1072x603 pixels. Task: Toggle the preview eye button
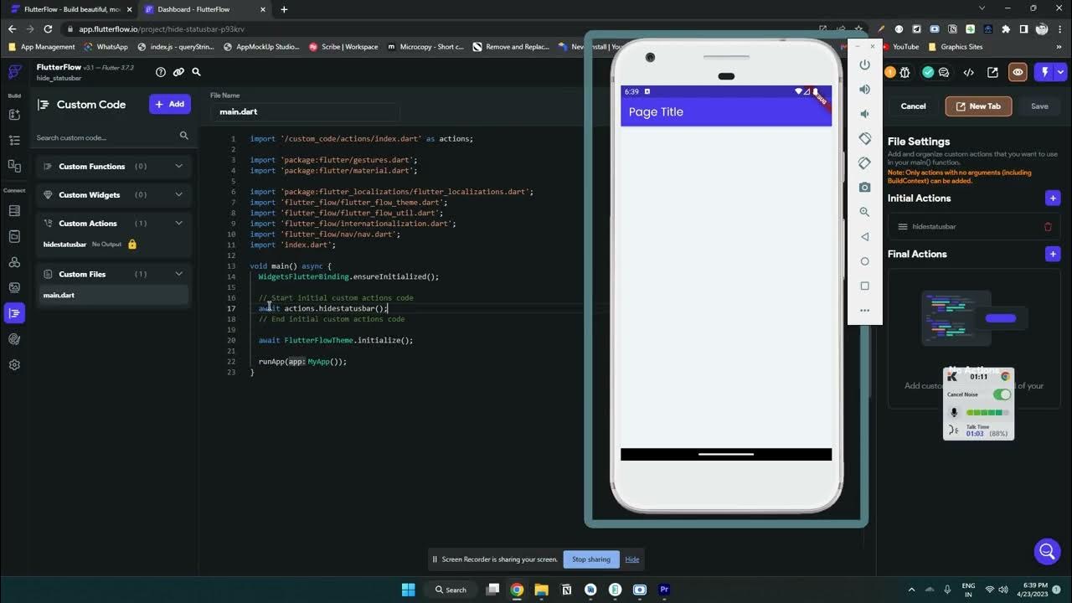pos(1018,72)
